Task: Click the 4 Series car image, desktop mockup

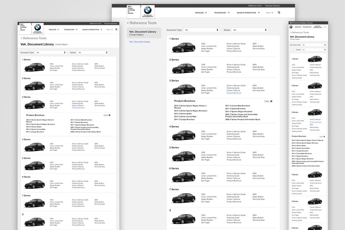Action: click(x=184, y=135)
